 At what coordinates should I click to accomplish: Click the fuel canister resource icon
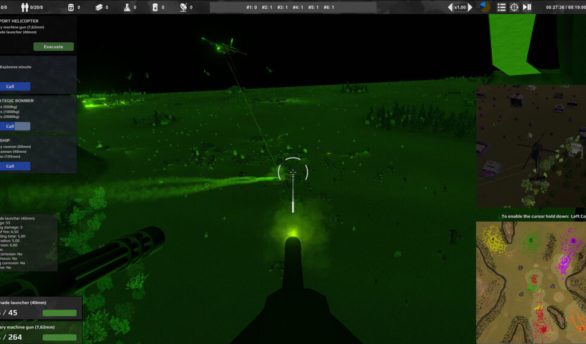[x=155, y=7]
